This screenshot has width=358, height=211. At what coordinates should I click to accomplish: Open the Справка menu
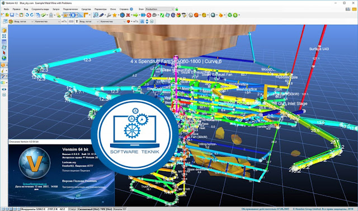point(124,9)
